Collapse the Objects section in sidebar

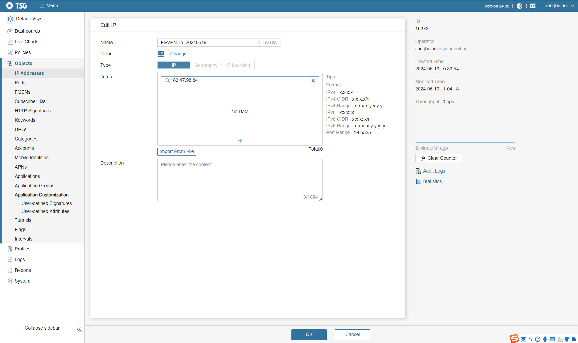coord(23,63)
